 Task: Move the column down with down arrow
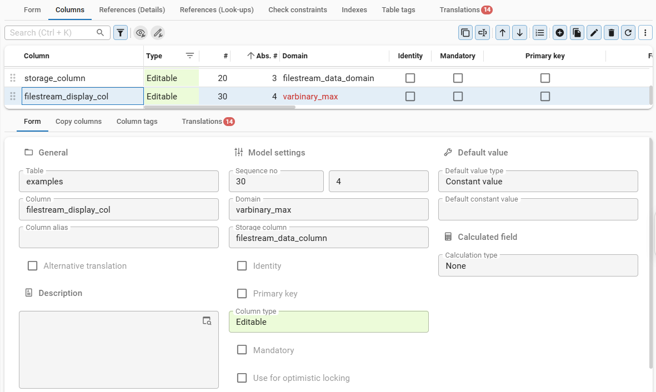coord(519,33)
